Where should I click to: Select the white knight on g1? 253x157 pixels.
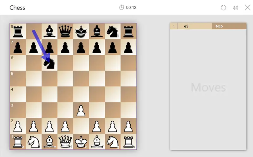[x=113, y=142]
